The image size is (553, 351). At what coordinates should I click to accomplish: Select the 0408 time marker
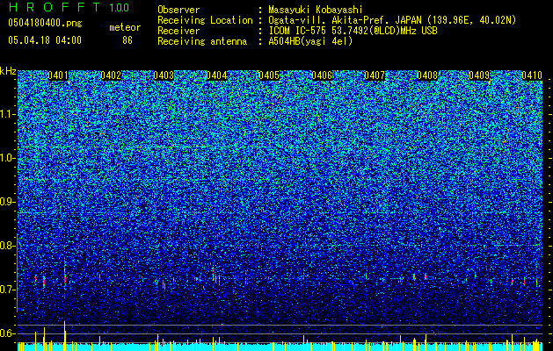[x=427, y=75]
